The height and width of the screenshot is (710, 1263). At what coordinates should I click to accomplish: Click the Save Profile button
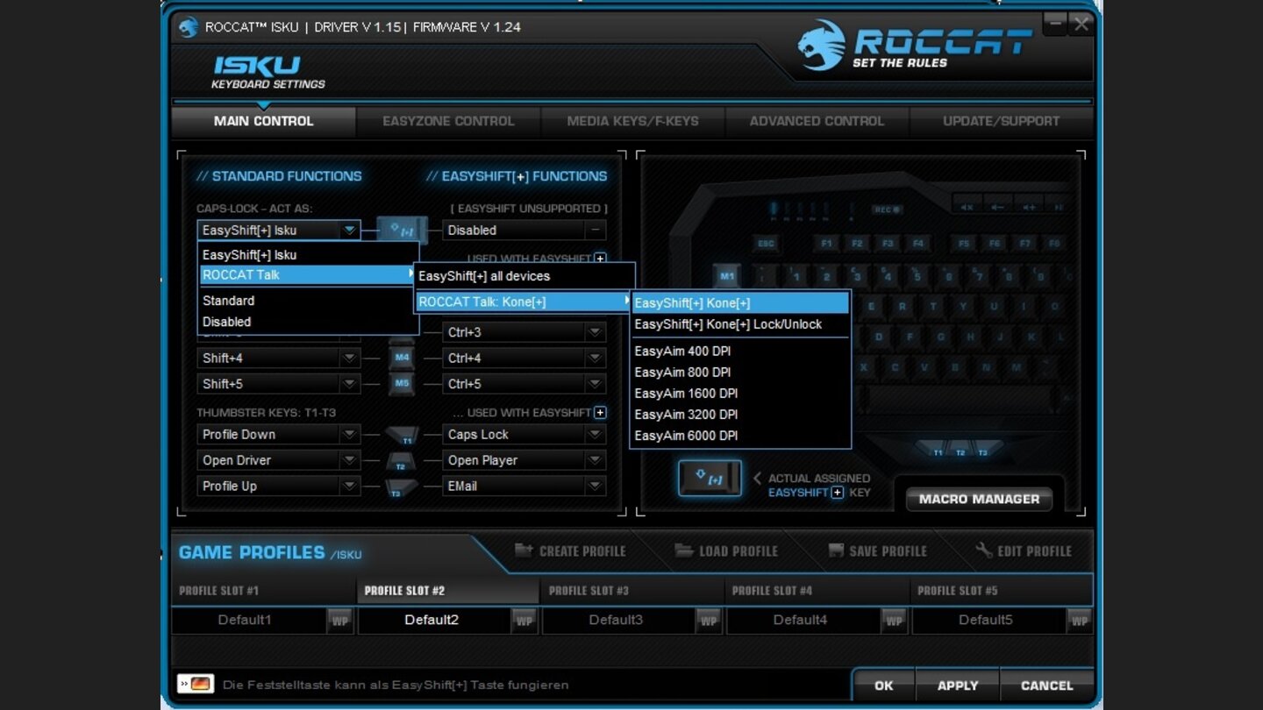pyautogui.click(x=877, y=551)
